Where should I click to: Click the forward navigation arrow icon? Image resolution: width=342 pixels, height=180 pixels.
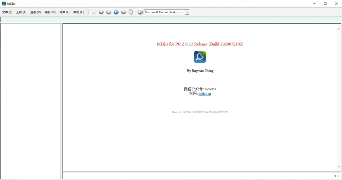123,12
